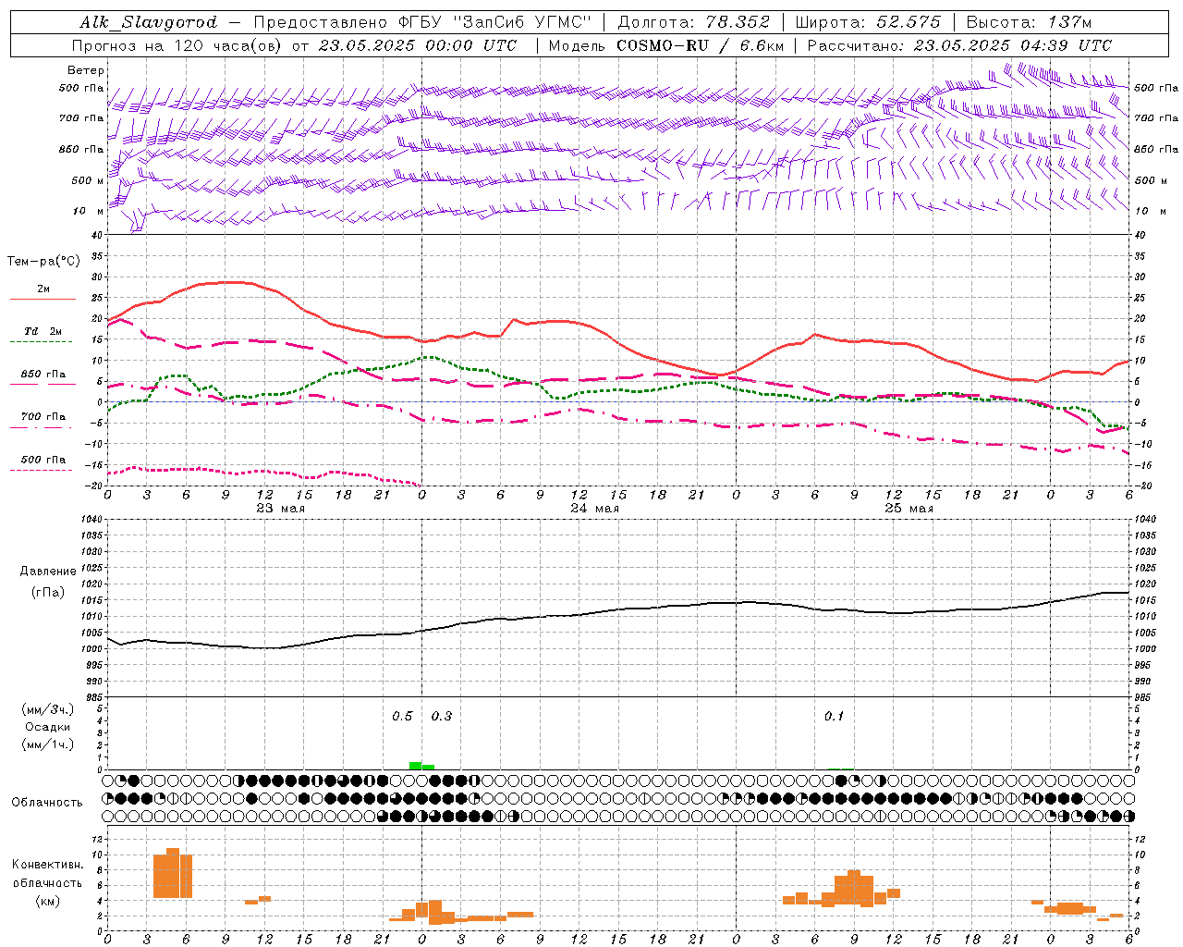Select the "Модель COSMO-RU / 6.6км" text

pyautogui.click(x=665, y=45)
